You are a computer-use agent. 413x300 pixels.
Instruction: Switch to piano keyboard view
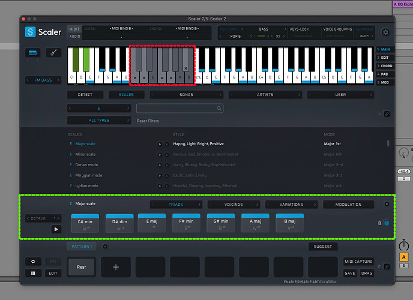tap(32, 53)
